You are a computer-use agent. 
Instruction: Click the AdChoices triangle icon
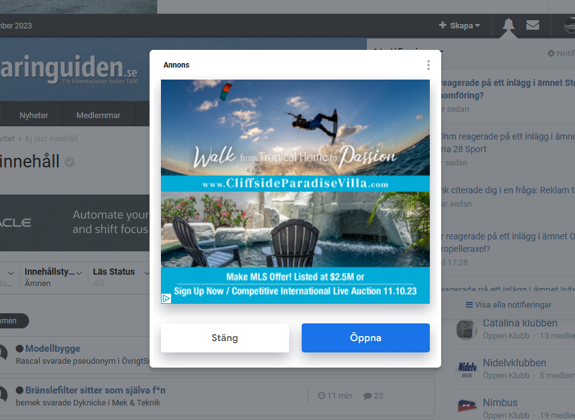click(x=166, y=298)
